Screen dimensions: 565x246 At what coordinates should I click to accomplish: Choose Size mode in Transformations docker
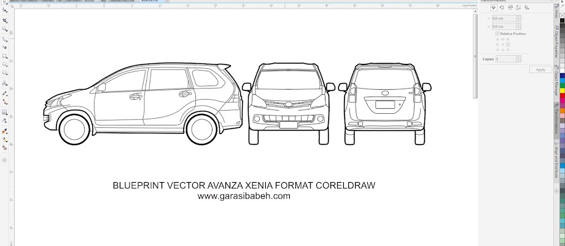click(x=518, y=7)
